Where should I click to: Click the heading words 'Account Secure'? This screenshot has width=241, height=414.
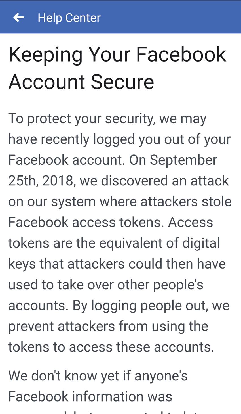pos(81,82)
